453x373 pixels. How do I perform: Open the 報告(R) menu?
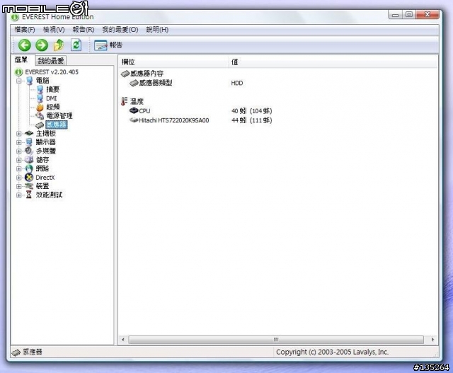click(x=84, y=30)
